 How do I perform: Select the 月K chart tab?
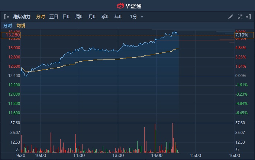(x=92, y=17)
